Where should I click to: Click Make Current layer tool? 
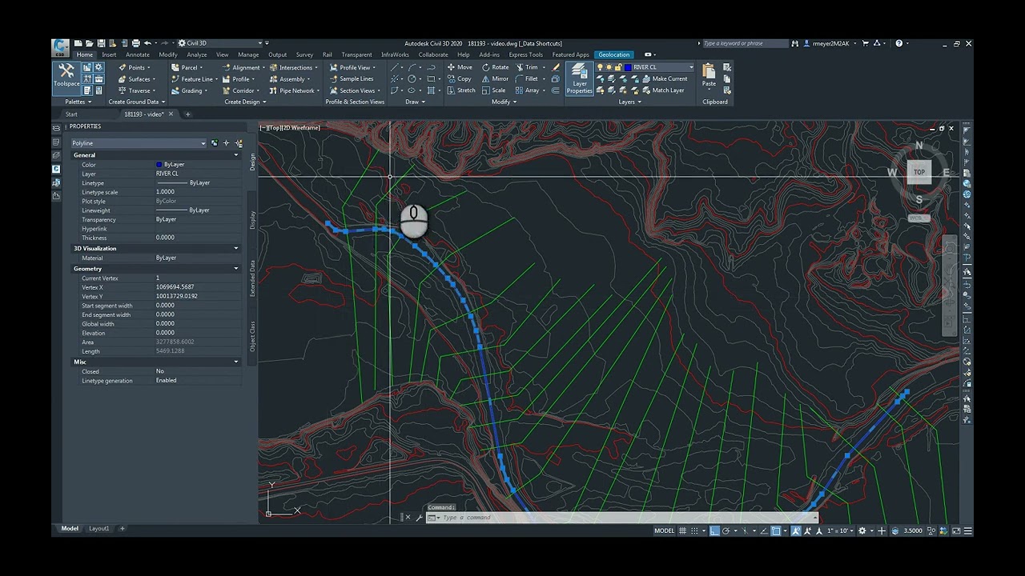665,78
